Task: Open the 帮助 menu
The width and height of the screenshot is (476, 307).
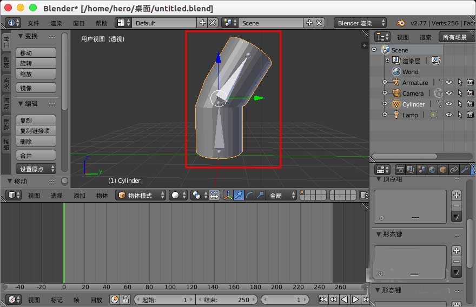Action: 102,23
